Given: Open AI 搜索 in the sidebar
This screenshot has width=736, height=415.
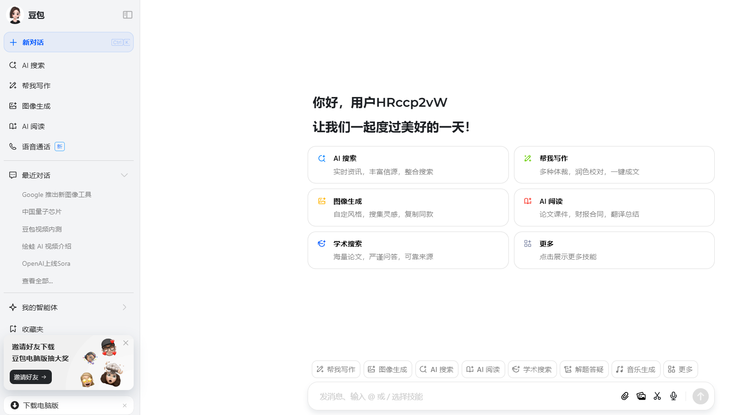Looking at the screenshot, I should 68,65.
